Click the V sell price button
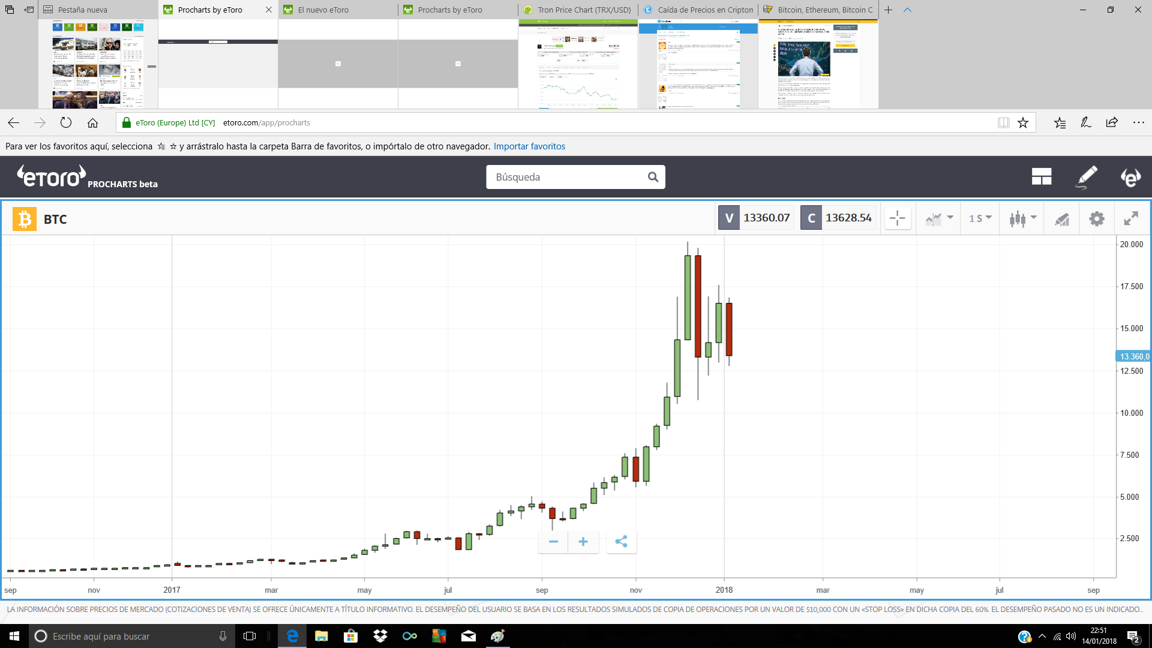This screenshot has height=648, width=1152. coord(756,218)
